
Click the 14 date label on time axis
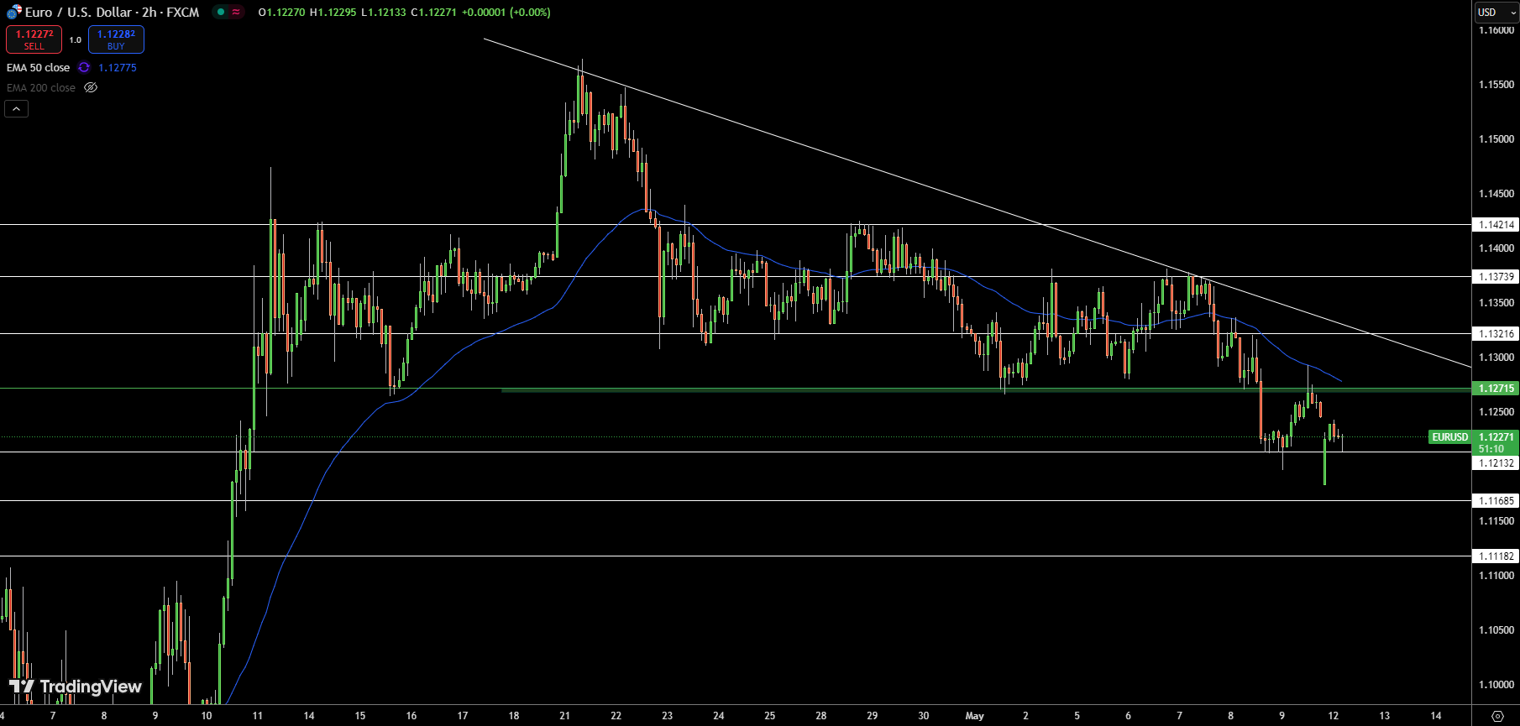coord(1436,716)
